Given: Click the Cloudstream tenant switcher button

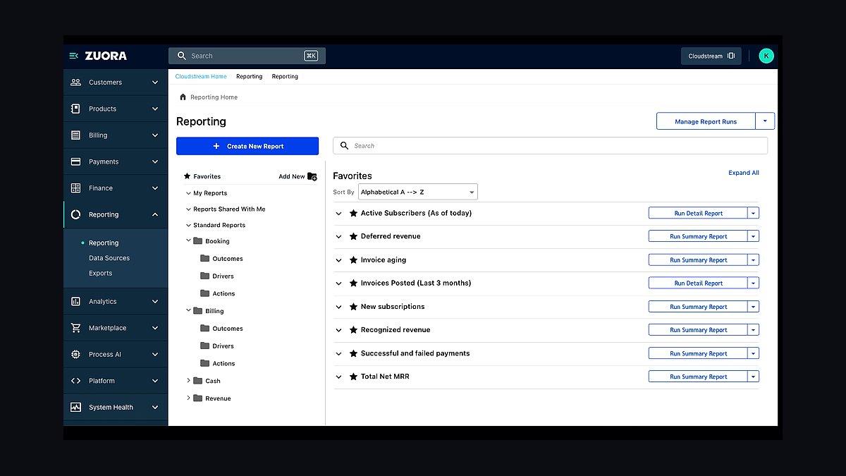Looking at the screenshot, I should [711, 56].
